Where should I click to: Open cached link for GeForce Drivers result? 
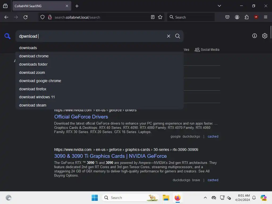(213, 137)
